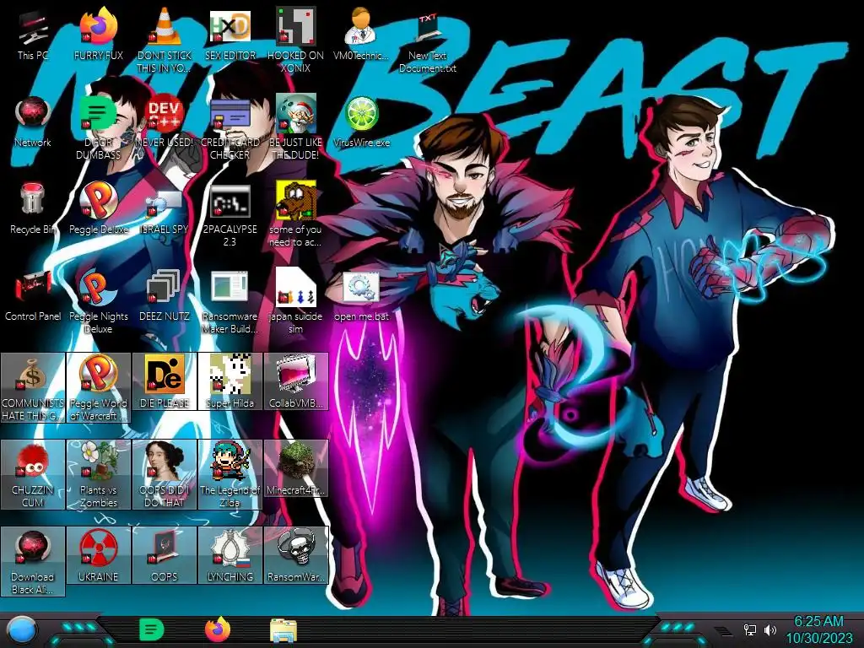Select the UKRAINE radiation symbol icon
This screenshot has width=864, height=648.
[x=99, y=555]
